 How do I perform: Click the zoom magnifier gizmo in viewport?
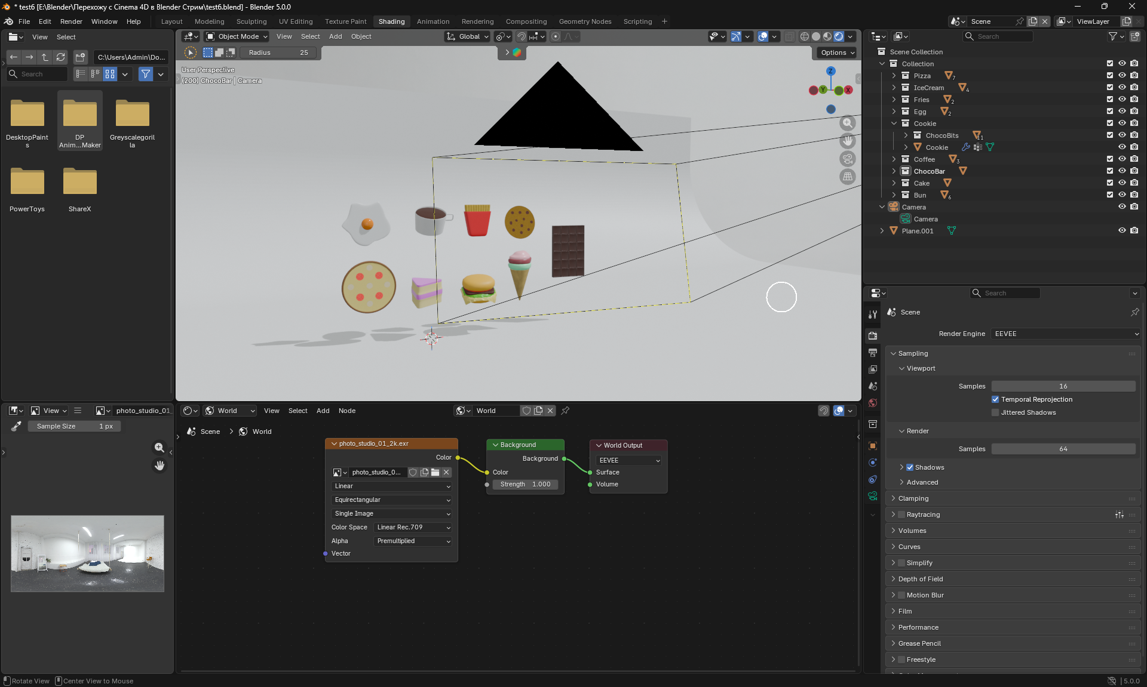click(x=847, y=123)
